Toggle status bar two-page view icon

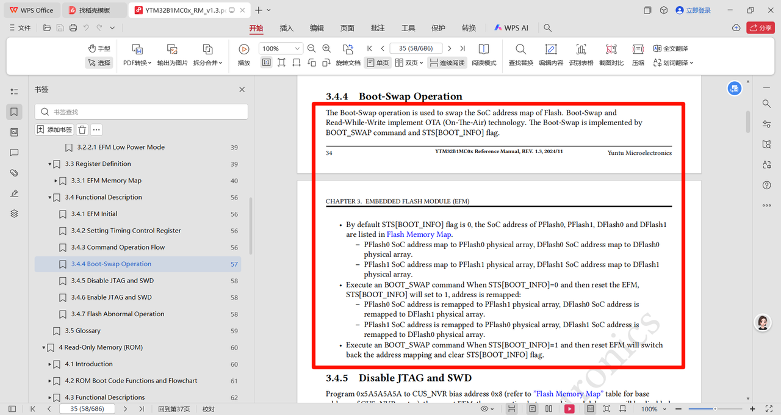point(549,408)
